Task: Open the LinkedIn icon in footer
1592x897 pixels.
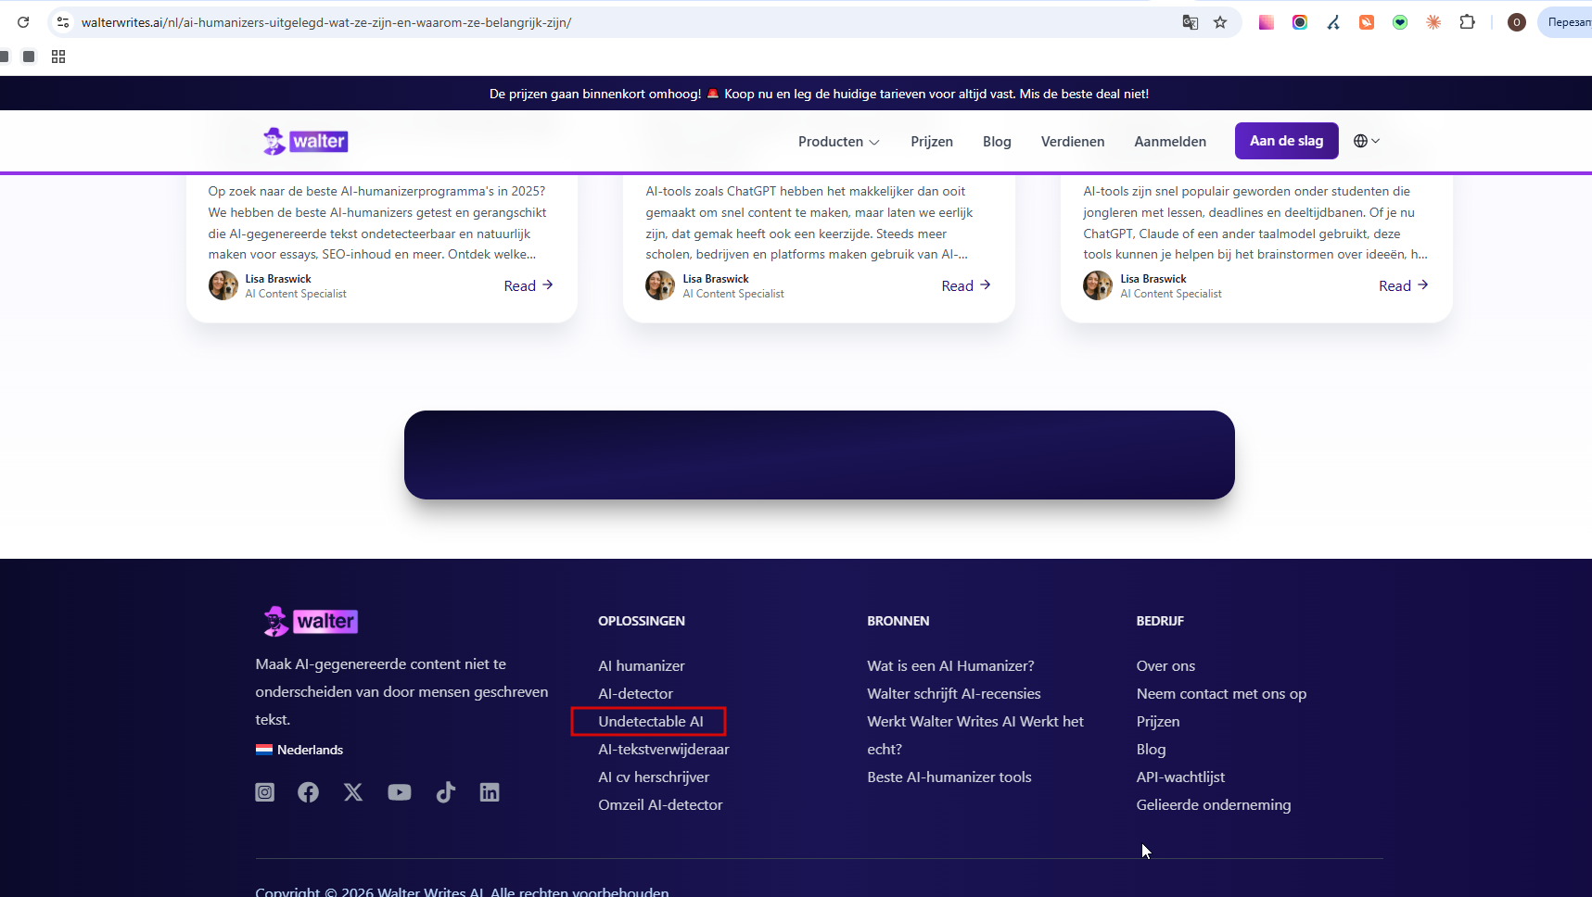Action: [490, 792]
